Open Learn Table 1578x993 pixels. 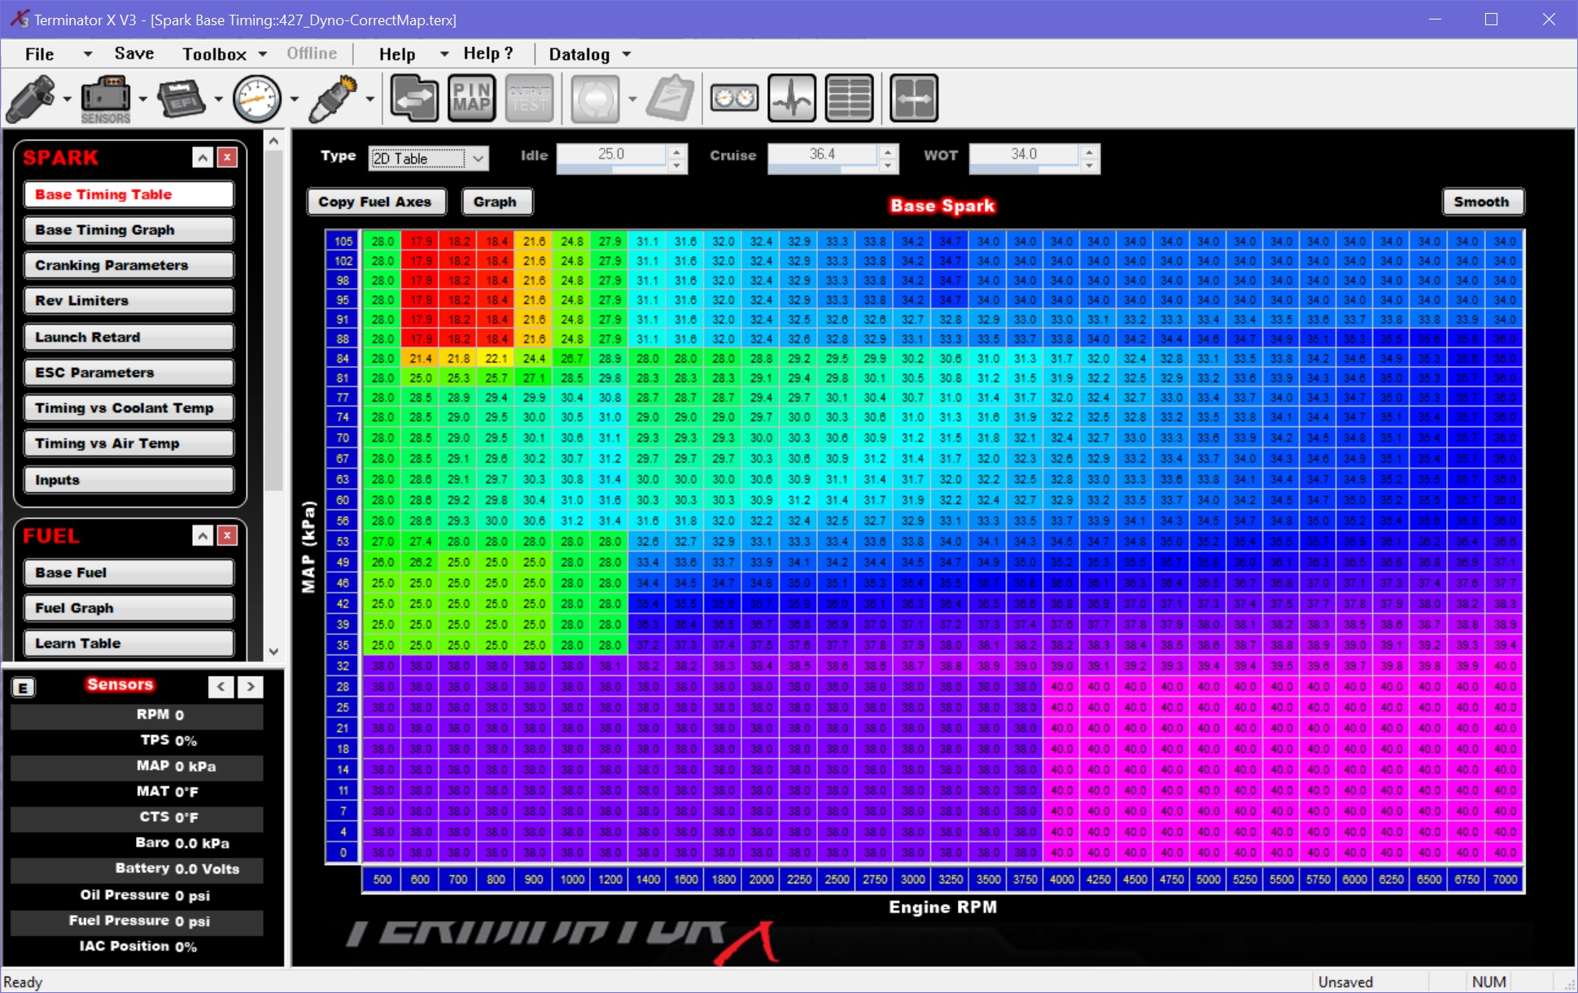click(x=129, y=643)
